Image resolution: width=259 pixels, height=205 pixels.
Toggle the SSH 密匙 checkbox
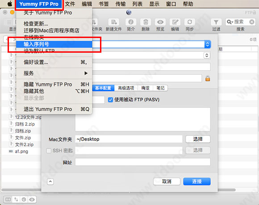[49, 151]
